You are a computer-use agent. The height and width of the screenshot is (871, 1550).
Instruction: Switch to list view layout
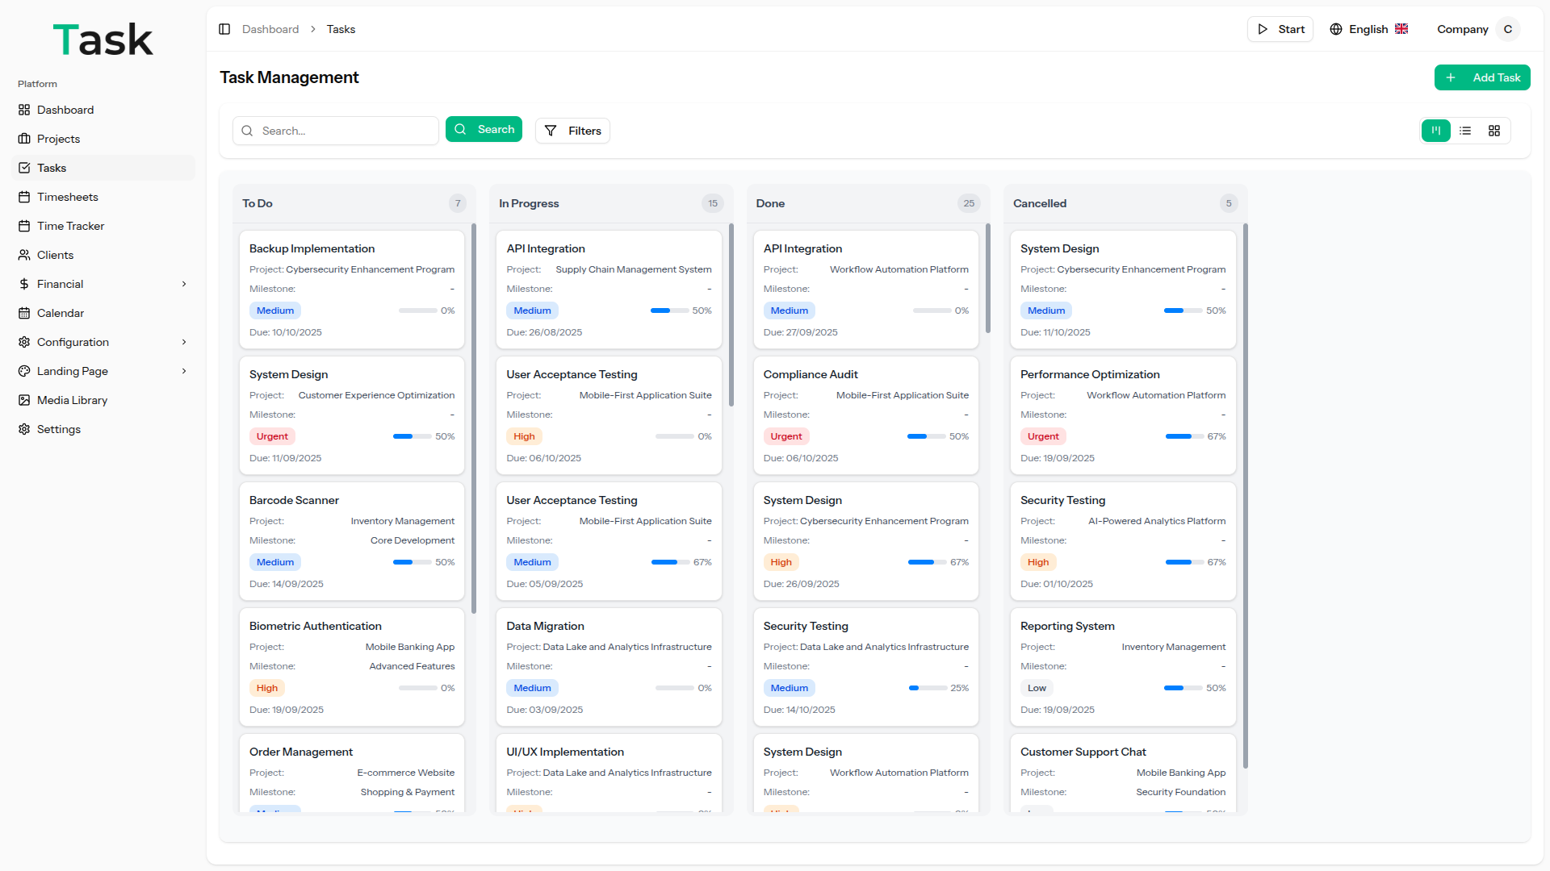1465,131
